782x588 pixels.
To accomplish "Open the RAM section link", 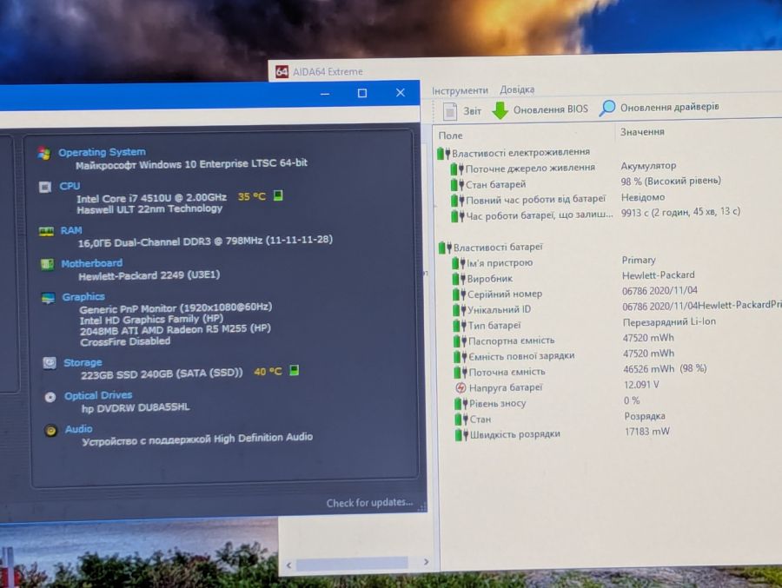I will (71, 230).
